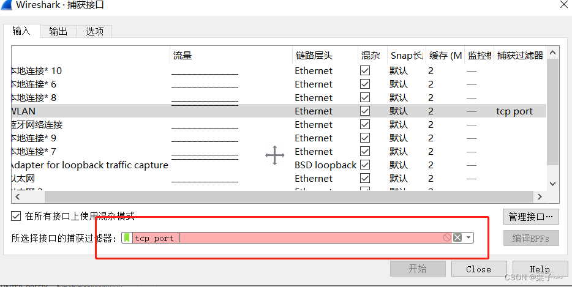Toggle promiscuous checkbox for 本地连接* 8
572x287 pixels.
(365, 97)
